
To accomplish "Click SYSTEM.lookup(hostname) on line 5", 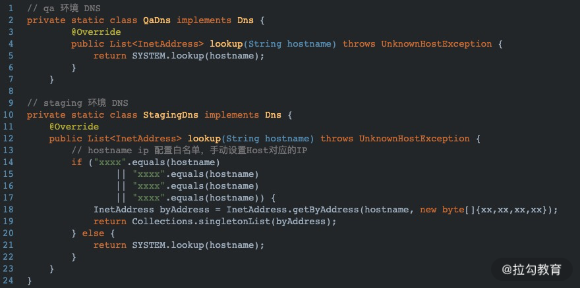I will coord(198,56).
